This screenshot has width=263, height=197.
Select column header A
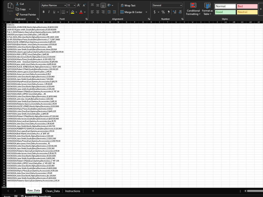11,22
